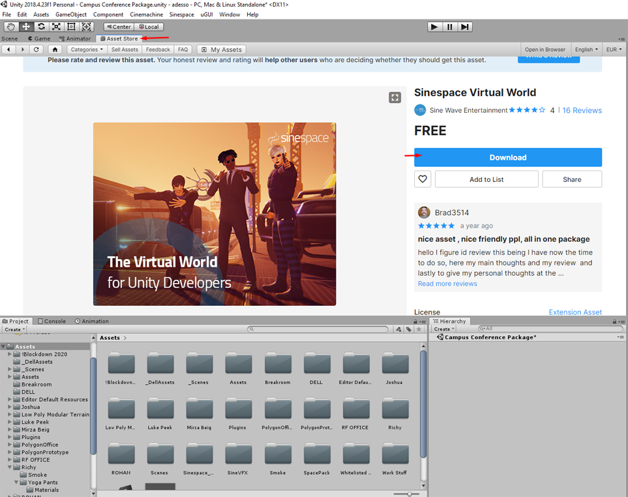The image size is (628, 497).
Task: Go to Asset Store home
Action: pyautogui.click(x=55, y=50)
